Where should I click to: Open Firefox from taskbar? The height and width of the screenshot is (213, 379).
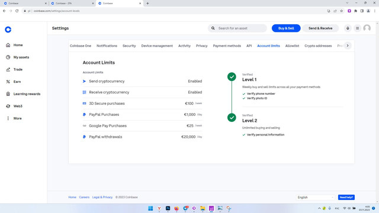click(176, 208)
